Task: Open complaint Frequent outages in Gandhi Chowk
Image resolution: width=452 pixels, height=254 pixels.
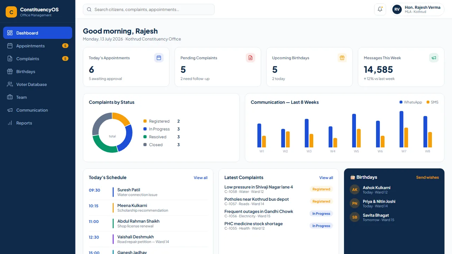Action: (279, 214)
